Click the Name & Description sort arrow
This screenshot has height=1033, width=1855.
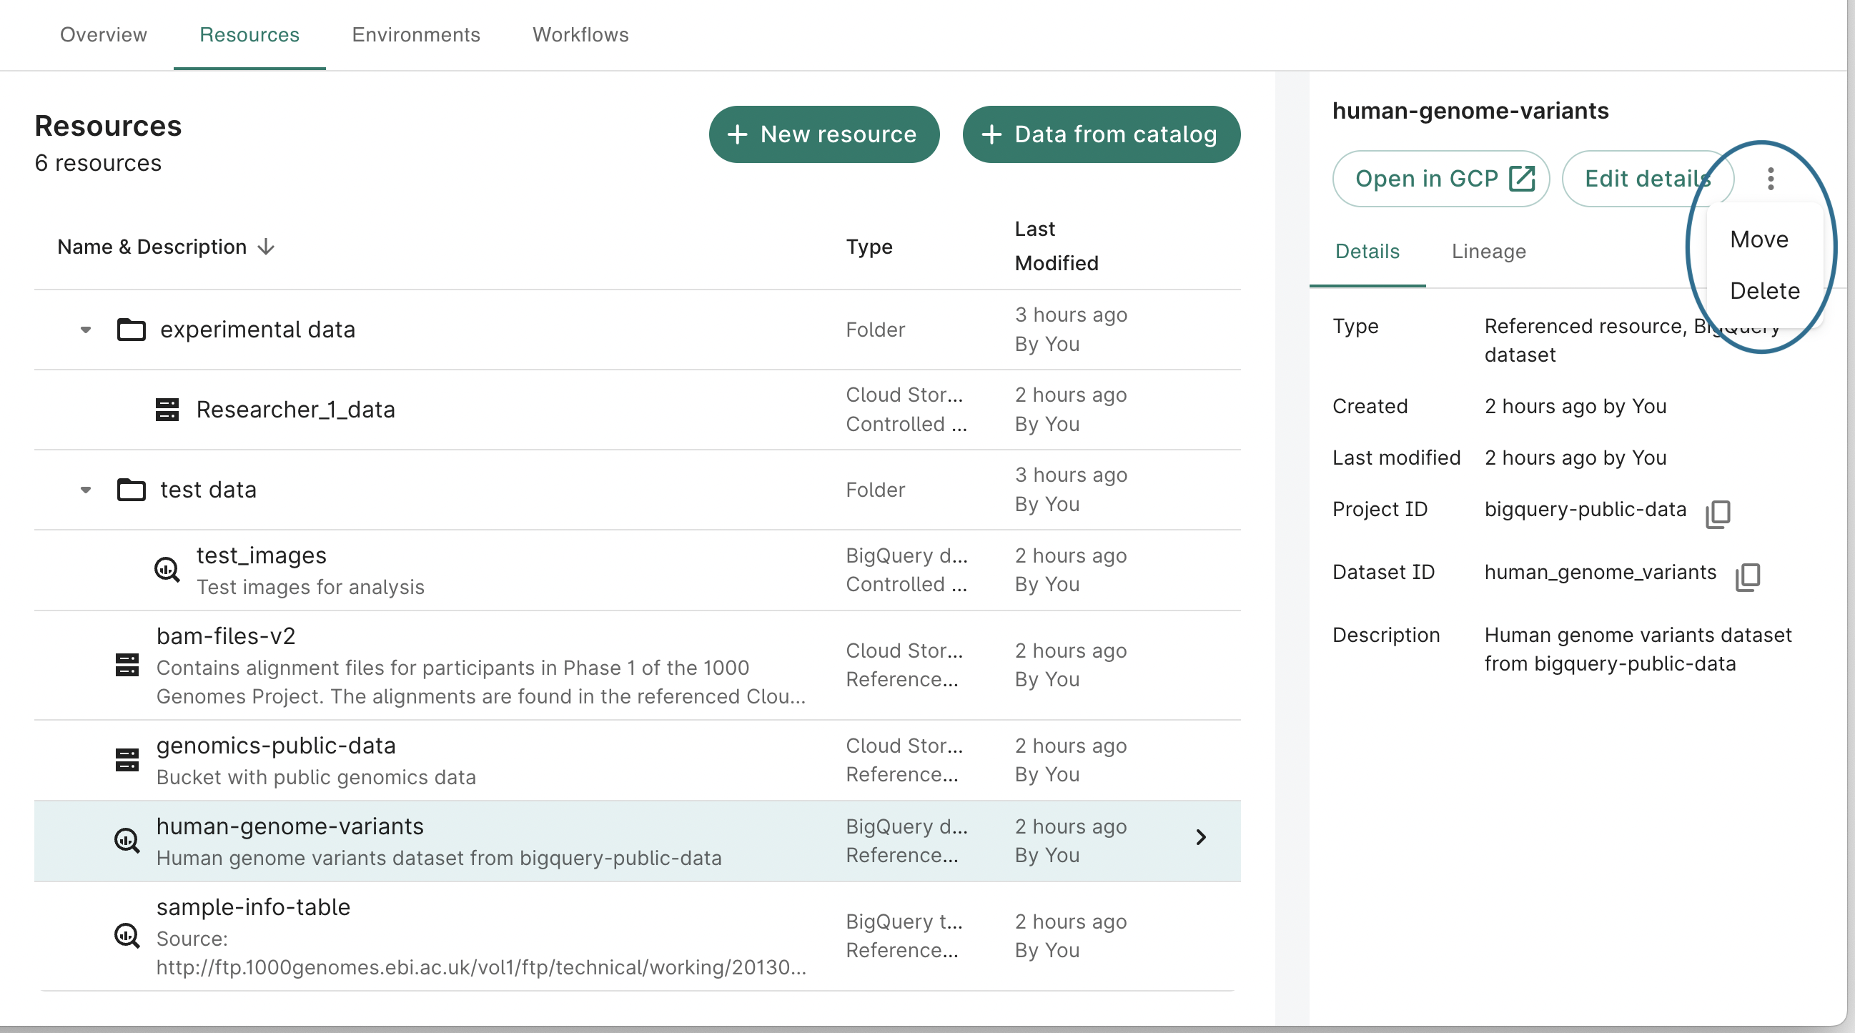pos(267,247)
